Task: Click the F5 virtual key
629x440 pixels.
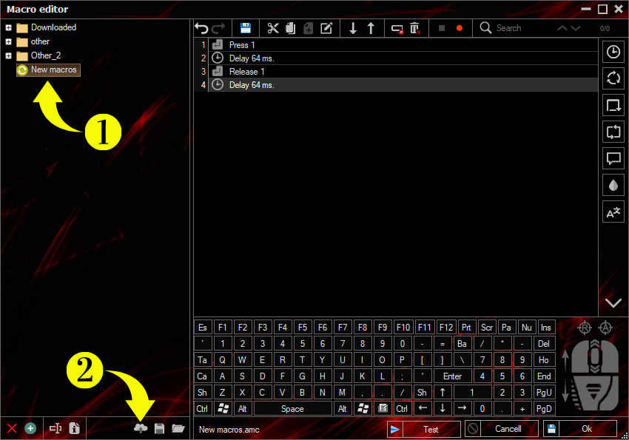Action: (x=303, y=328)
